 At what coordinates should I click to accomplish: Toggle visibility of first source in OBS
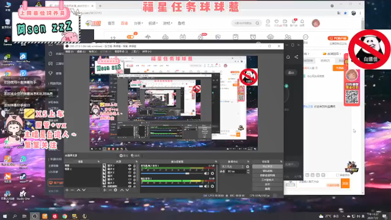[x=130, y=166]
